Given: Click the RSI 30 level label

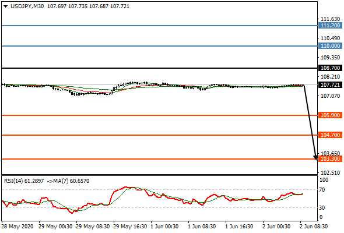Looking at the screenshot, I should [322, 207].
